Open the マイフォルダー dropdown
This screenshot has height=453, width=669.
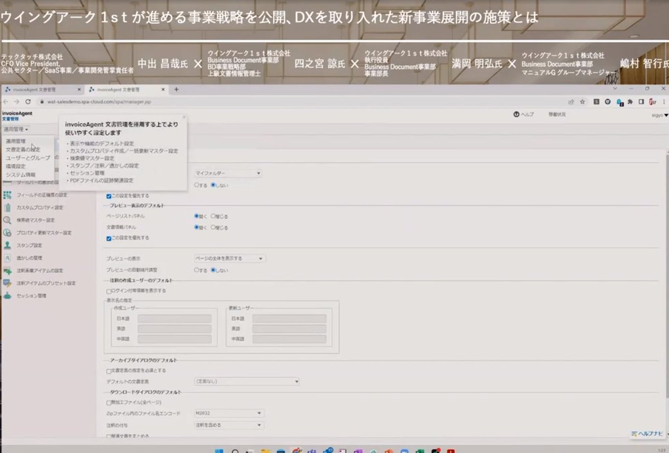point(227,173)
